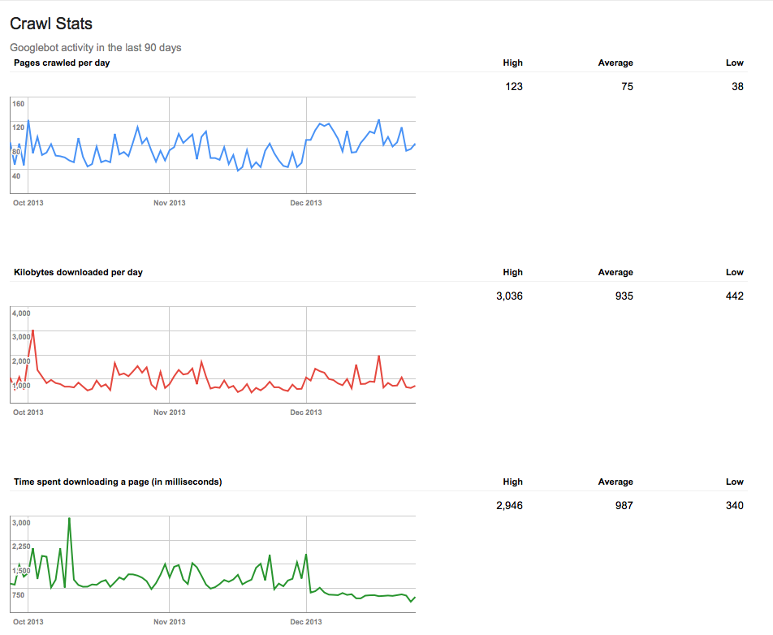Click the Time spent downloading a page title
This screenshot has width=773, height=635.
point(118,482)
